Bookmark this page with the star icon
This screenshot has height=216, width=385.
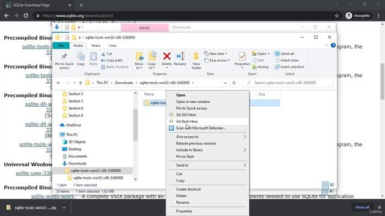(337, 16)
